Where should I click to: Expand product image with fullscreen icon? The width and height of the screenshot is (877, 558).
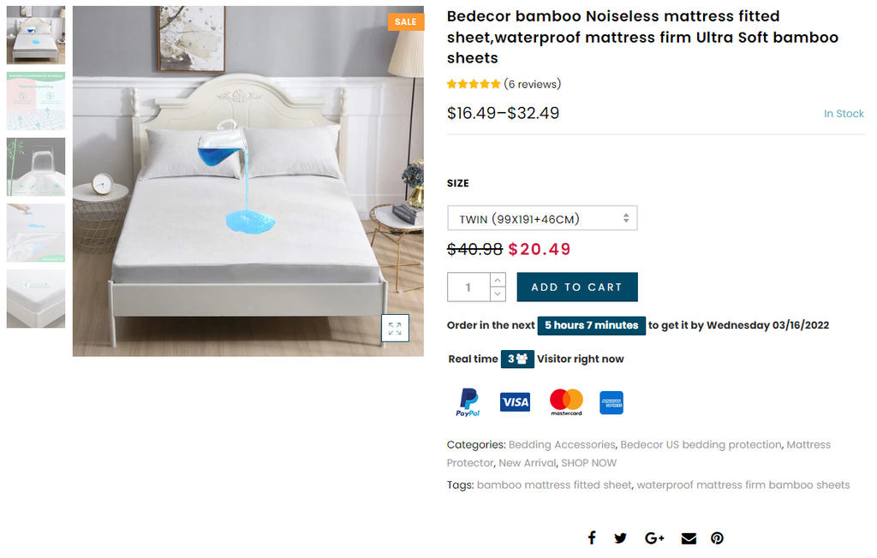coord(395,328)
